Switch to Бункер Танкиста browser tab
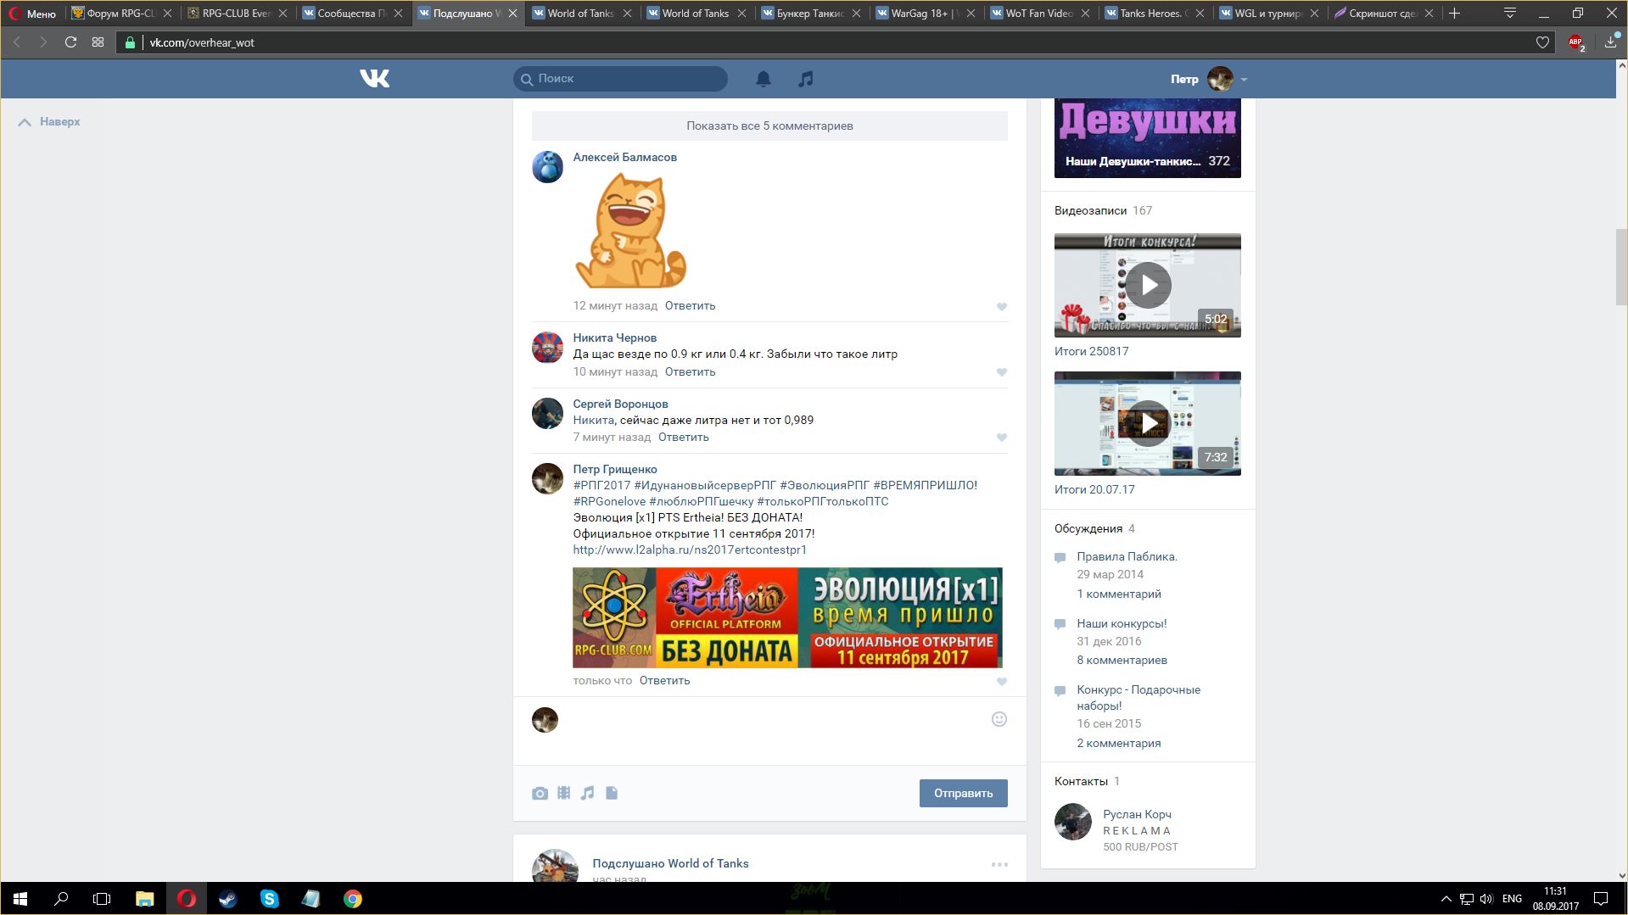The height and width of the screenshot is (915, 1628). [x=810, y=13]
